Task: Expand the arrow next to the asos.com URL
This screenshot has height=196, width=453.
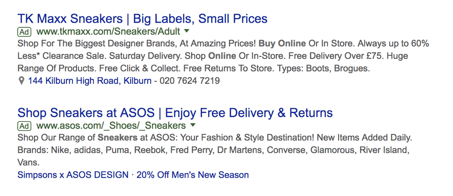Action: click(x=193, y=126)
